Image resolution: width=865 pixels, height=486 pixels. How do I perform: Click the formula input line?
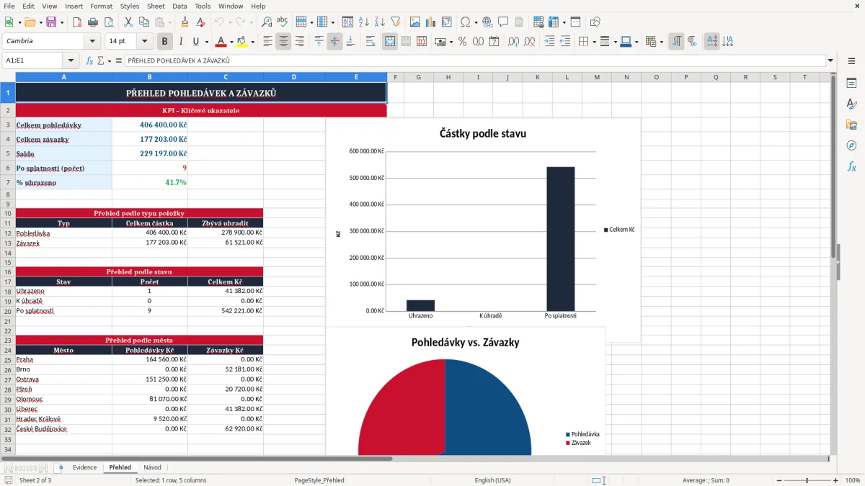(474, 60)
